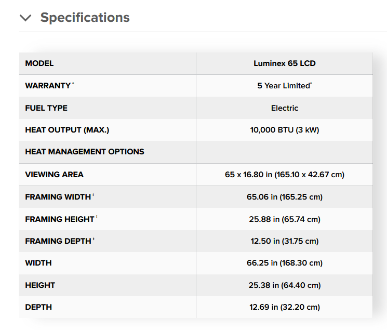This screenshot has height=330, width=387.
Task: Select the HEAT MANAGEMENT OPTIONS label
Action: tap(85, 152)
